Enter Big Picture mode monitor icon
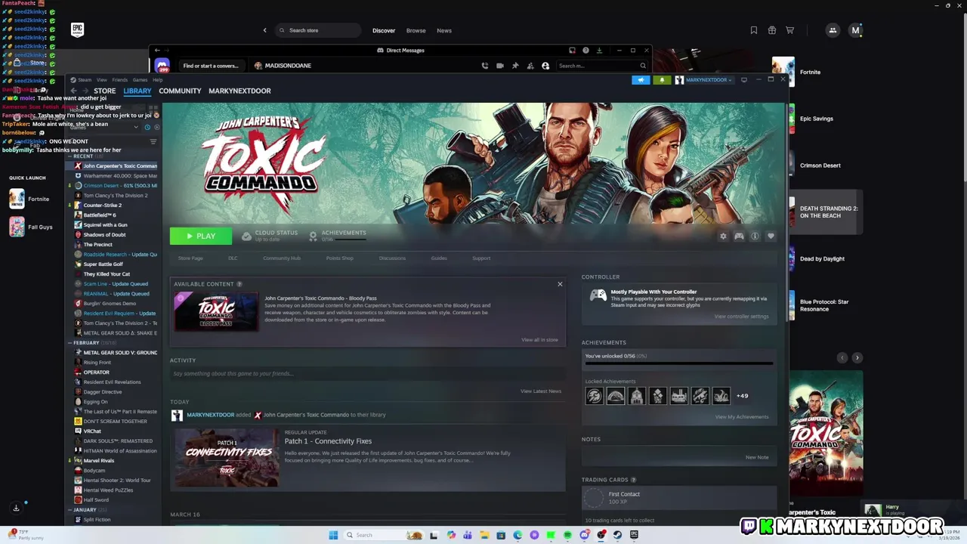Viewport: 967px width, 544px height. [744, 79]
